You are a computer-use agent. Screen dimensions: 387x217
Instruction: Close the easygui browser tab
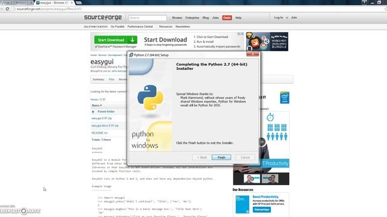[x=72, y=2]
